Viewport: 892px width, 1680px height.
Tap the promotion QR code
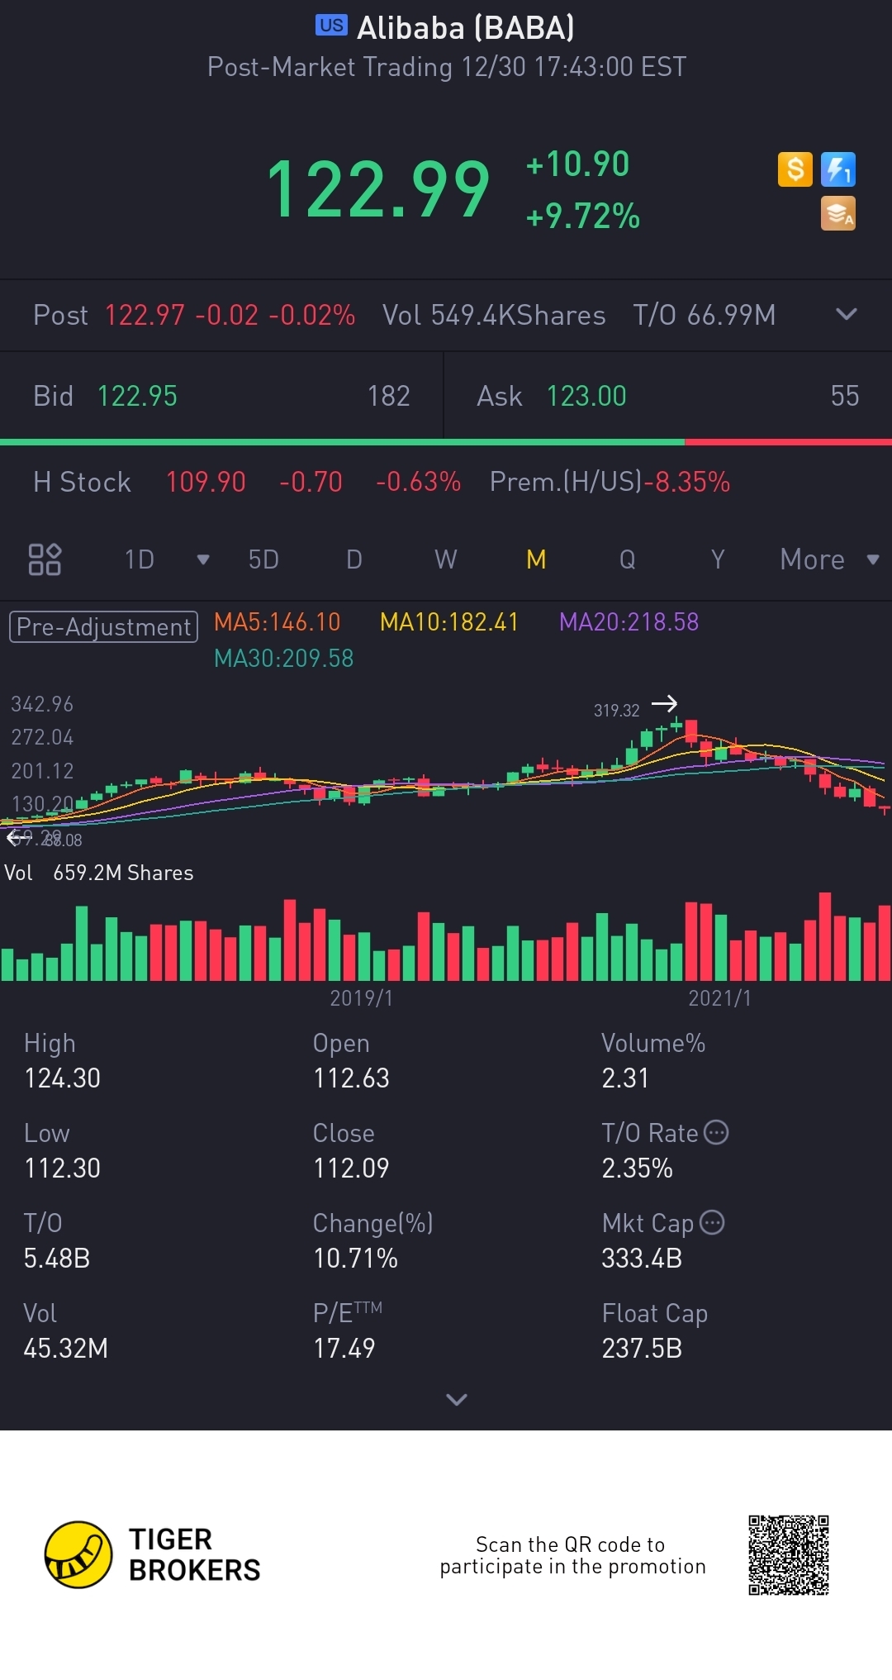[x=788, y=1554]
